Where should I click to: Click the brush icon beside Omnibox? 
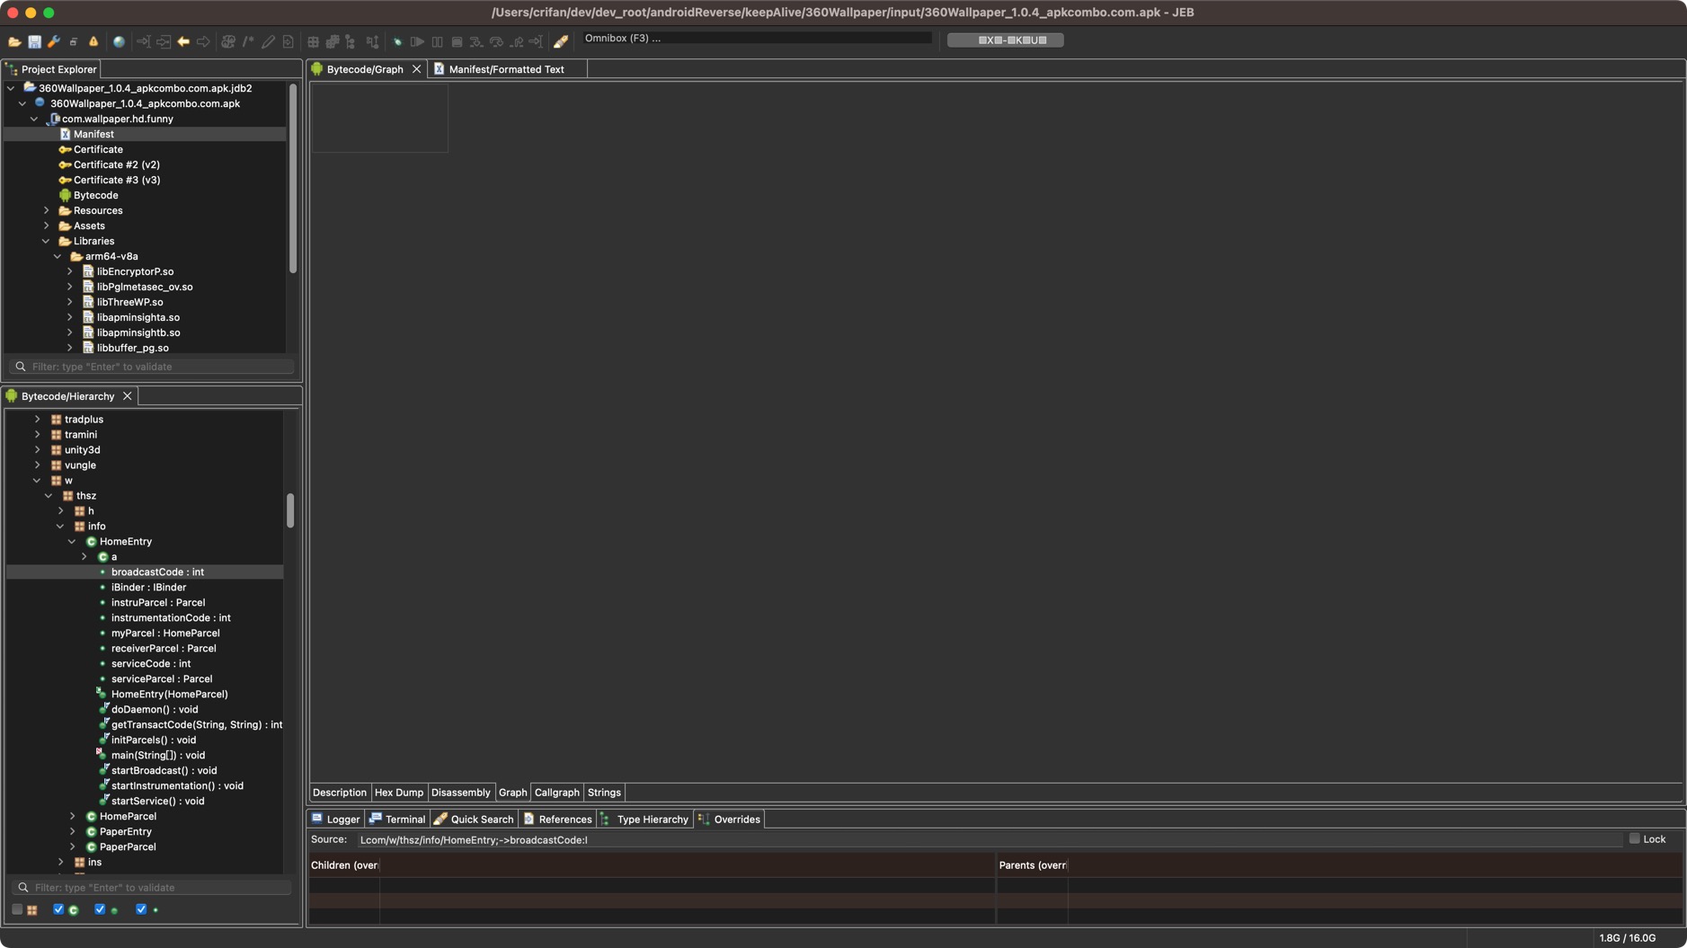point(561,41)
